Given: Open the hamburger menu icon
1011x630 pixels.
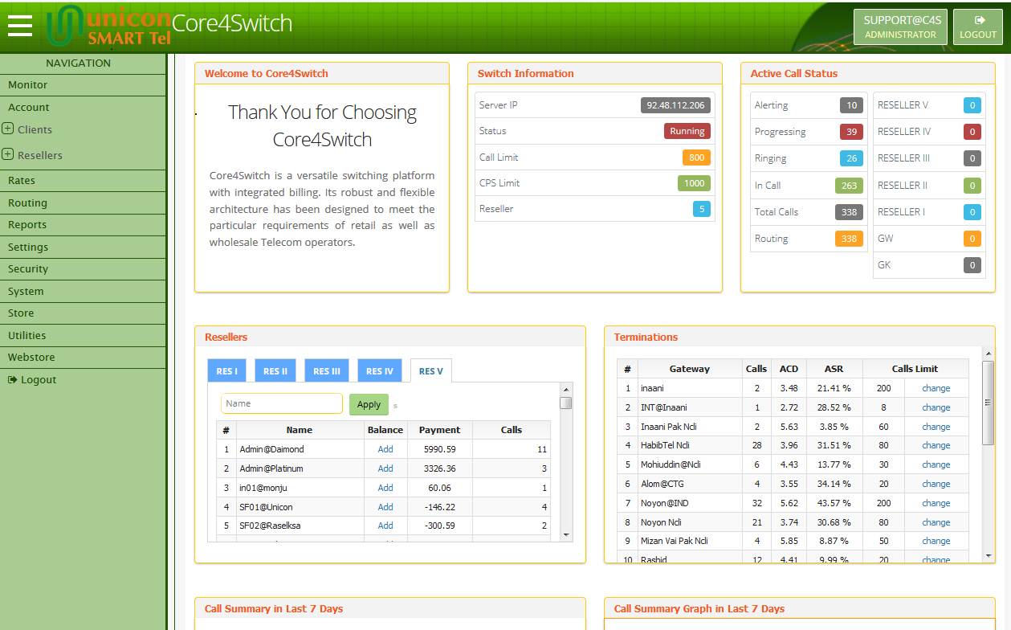Looking at the screenshot, I should (20, 26).
